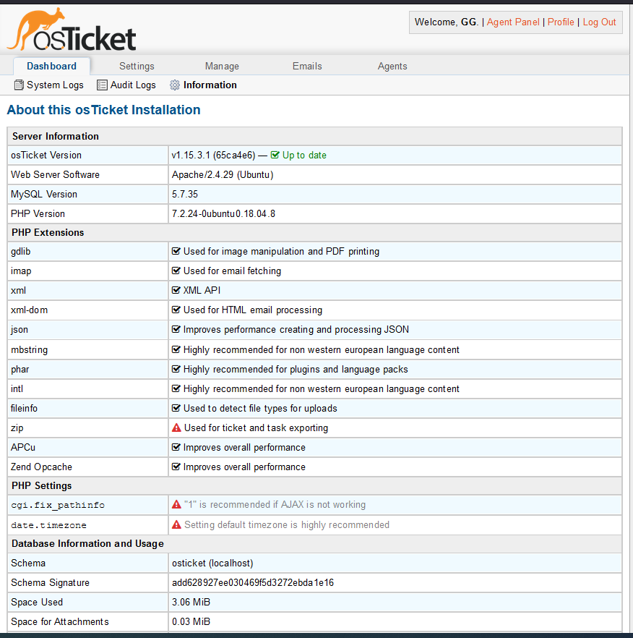Viewport: 633px width, 638px height.
Task: Switch to the Agent Panel
Action: tap(513, 22)
